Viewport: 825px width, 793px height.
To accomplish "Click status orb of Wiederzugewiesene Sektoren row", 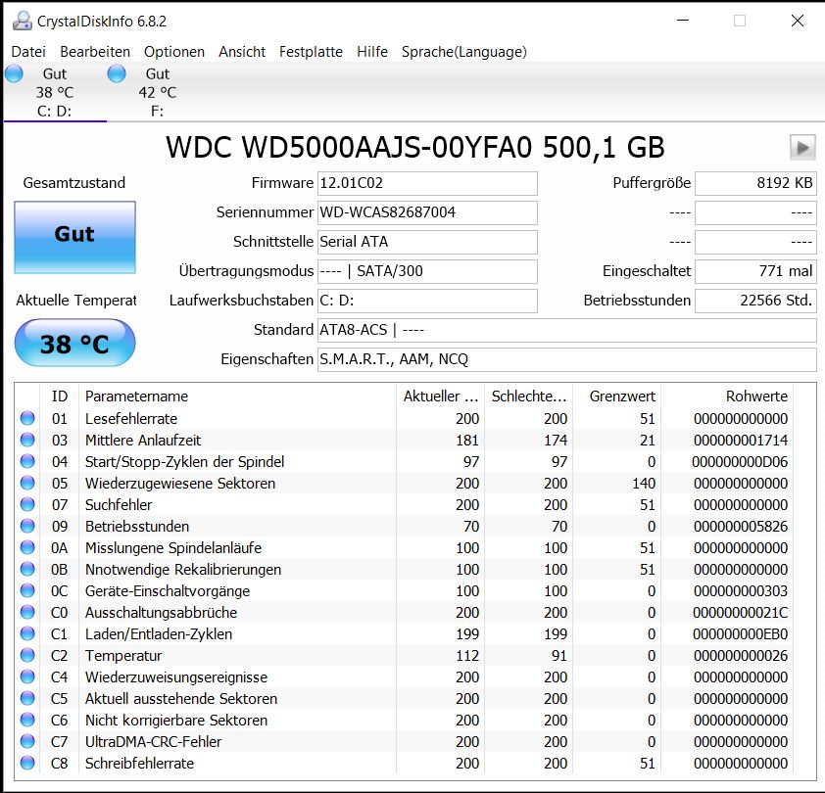I will tap(27, 484).
